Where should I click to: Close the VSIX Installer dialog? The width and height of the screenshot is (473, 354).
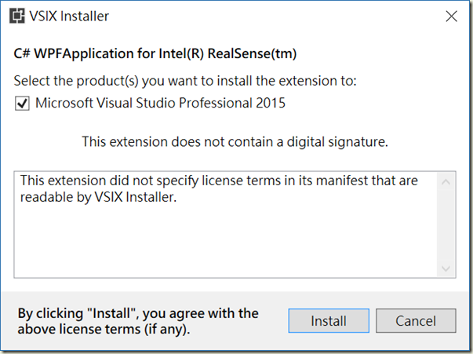point(451,16)
